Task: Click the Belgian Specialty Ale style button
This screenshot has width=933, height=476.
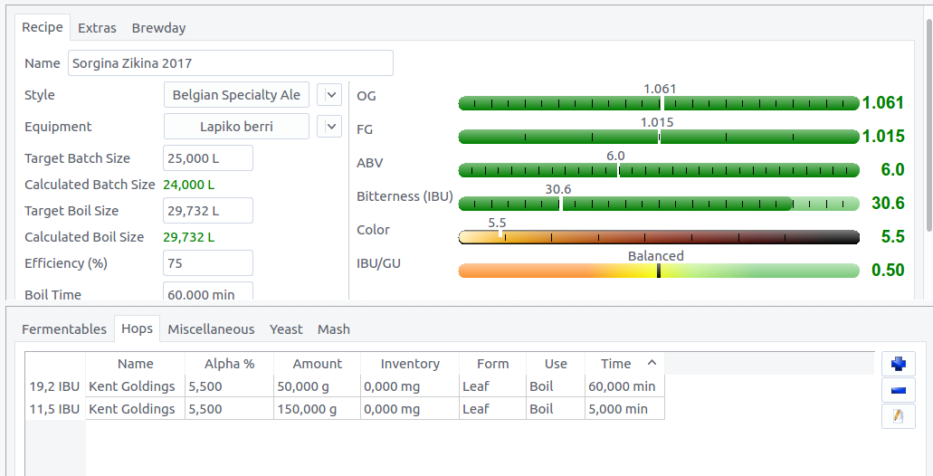Action: (236, 95)
